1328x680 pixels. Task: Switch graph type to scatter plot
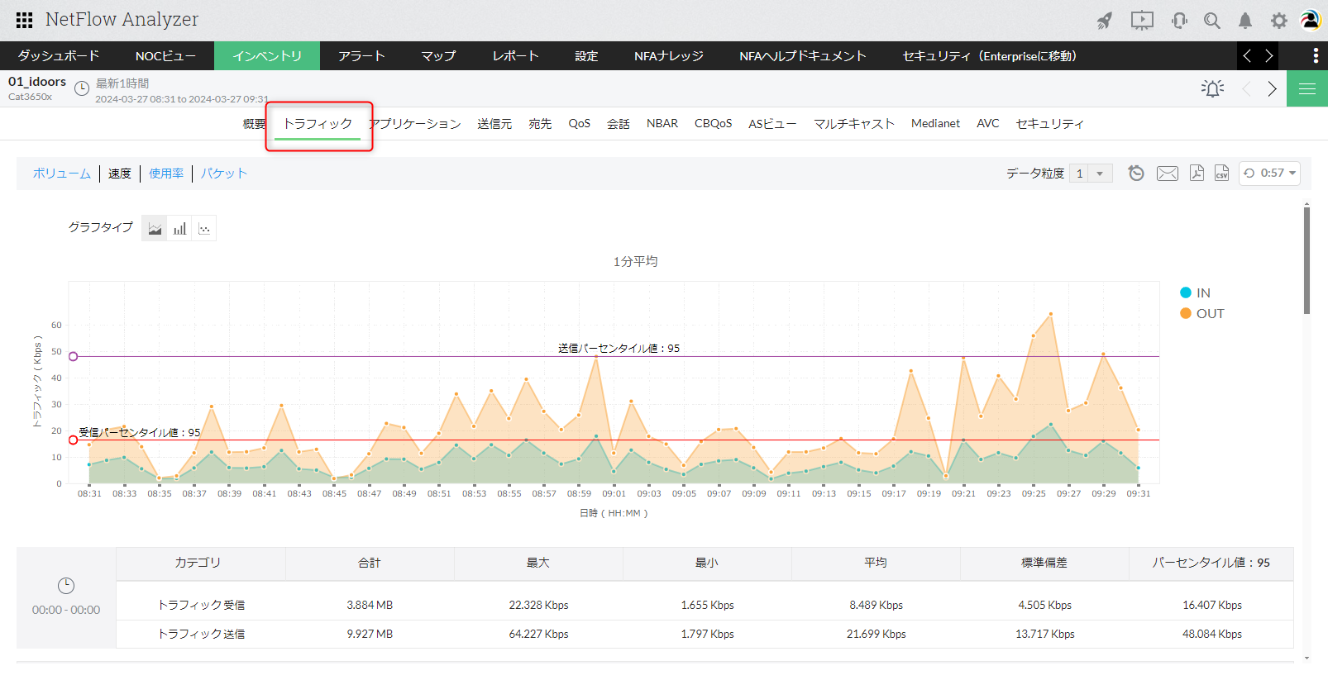(x=204, y=229)
